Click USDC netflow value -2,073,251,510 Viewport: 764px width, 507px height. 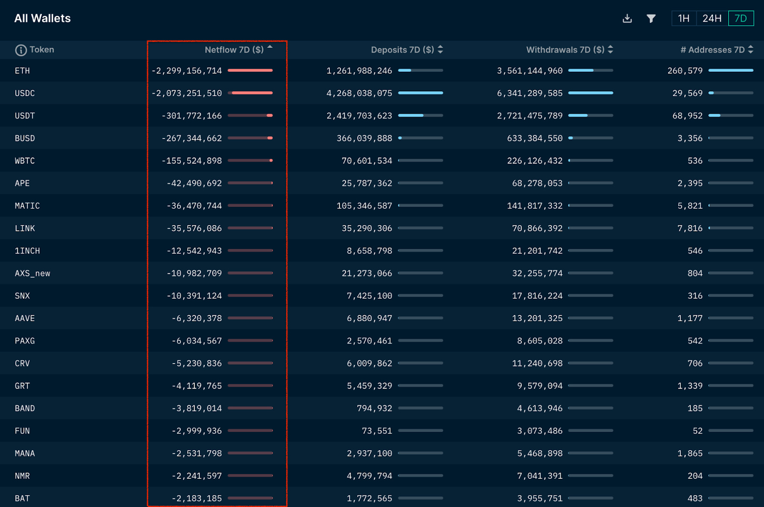(x=187, y=93)
